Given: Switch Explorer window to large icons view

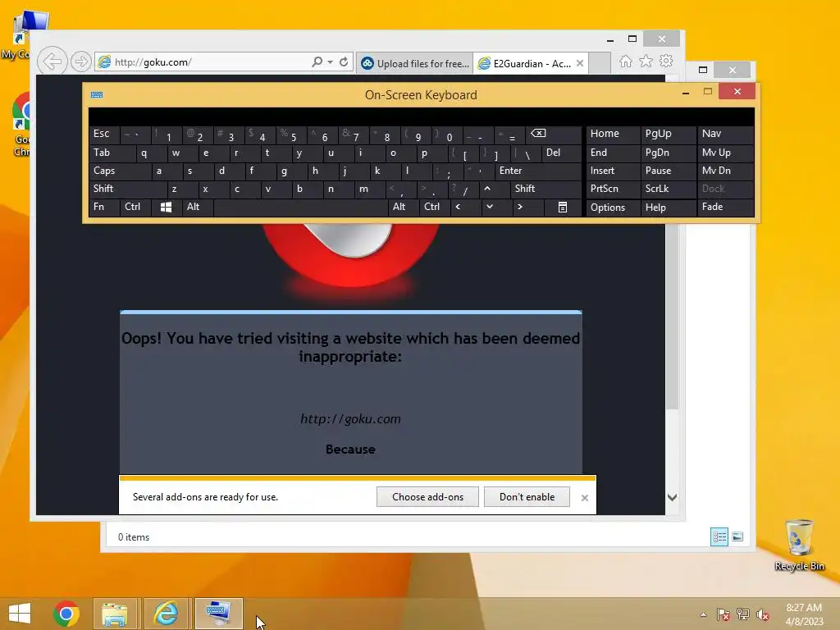Looking at the screenshot, I should [x=737, y=536].
